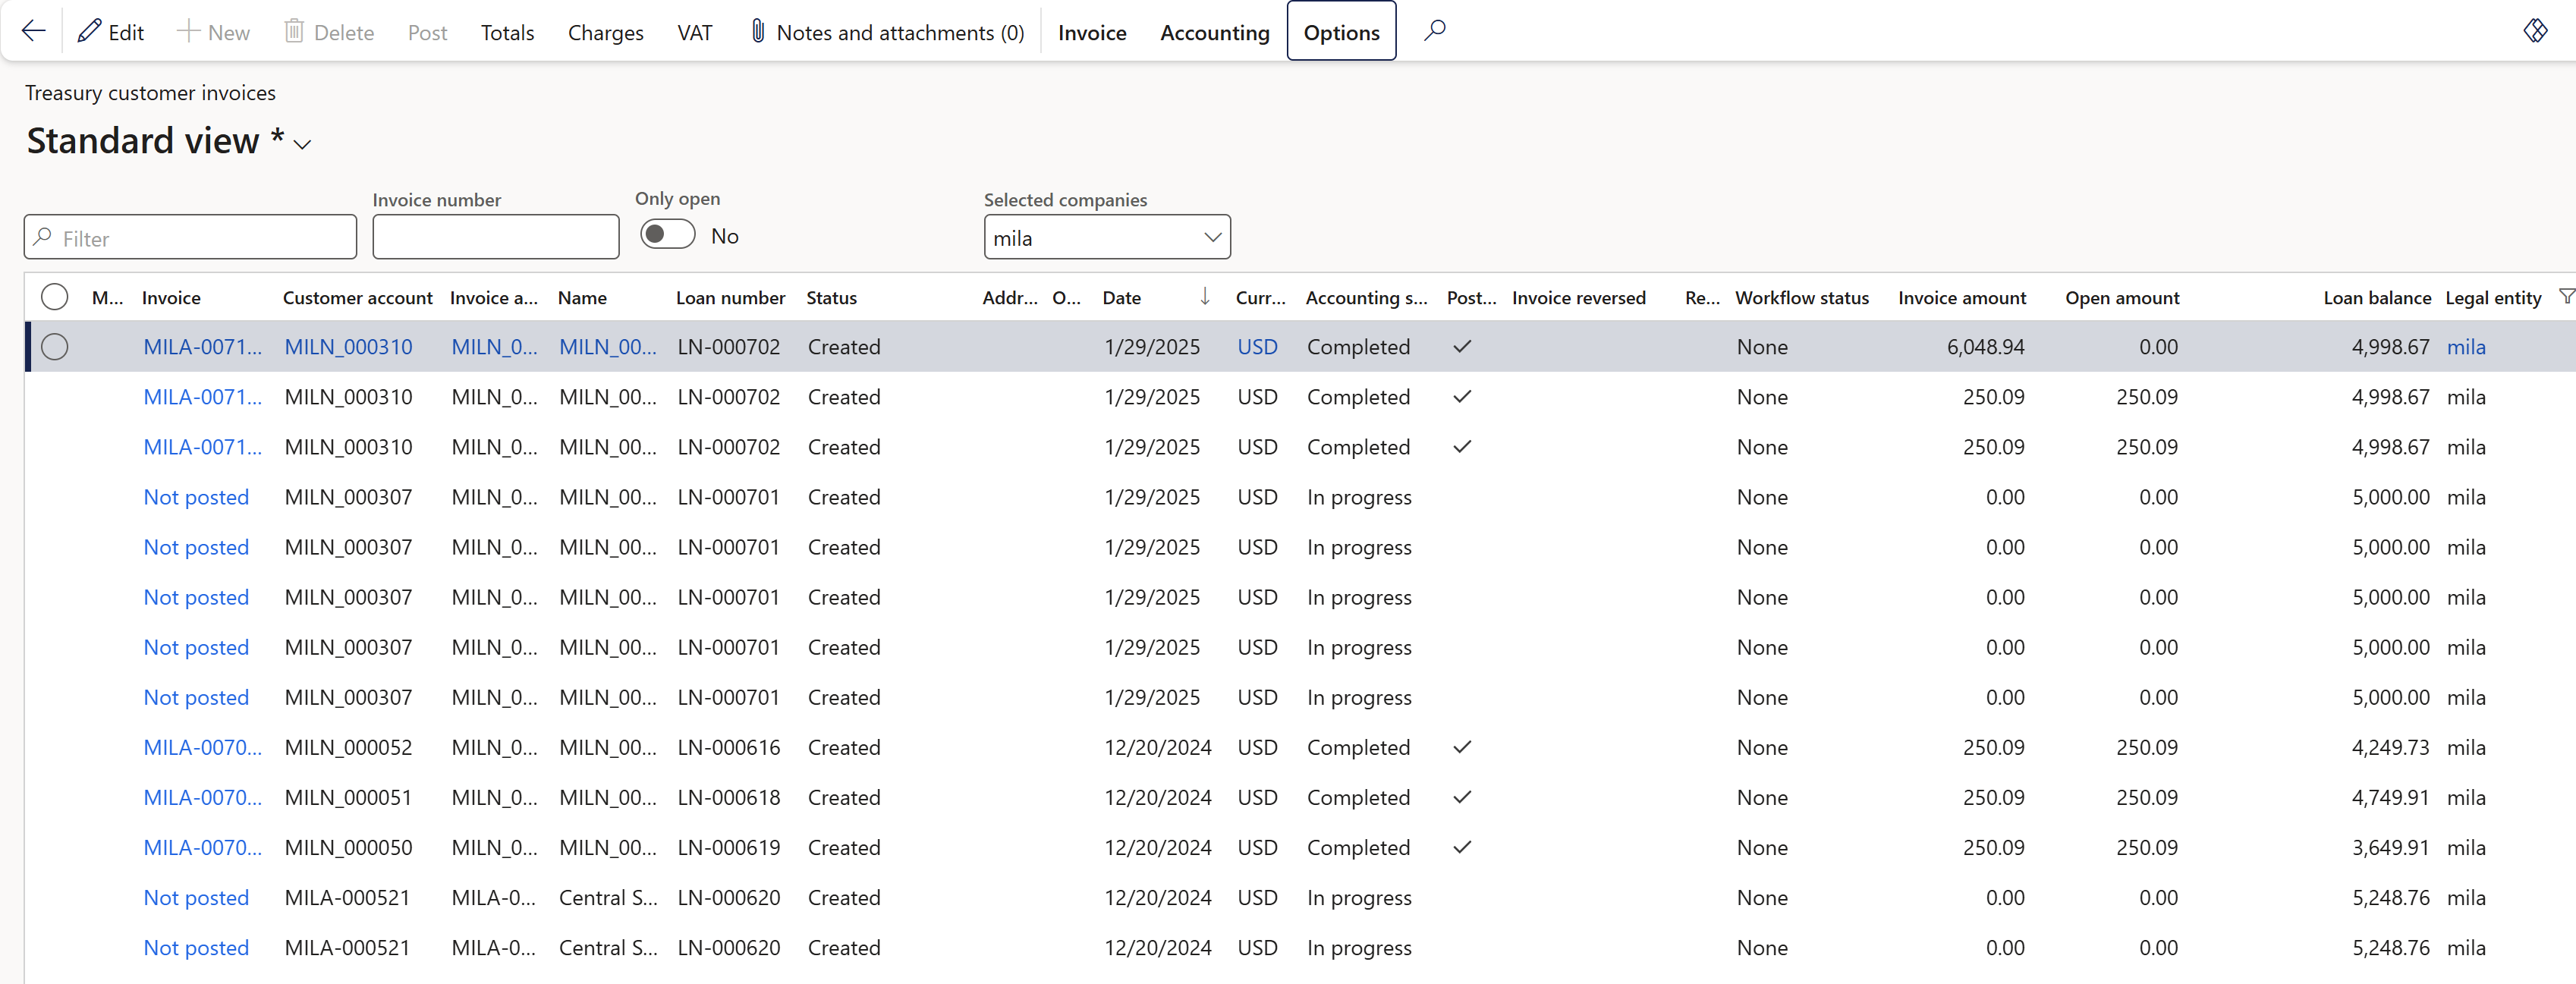2576x984 pixels.
Task: Click the Delete trash button
Action: [x=329, y=32]
